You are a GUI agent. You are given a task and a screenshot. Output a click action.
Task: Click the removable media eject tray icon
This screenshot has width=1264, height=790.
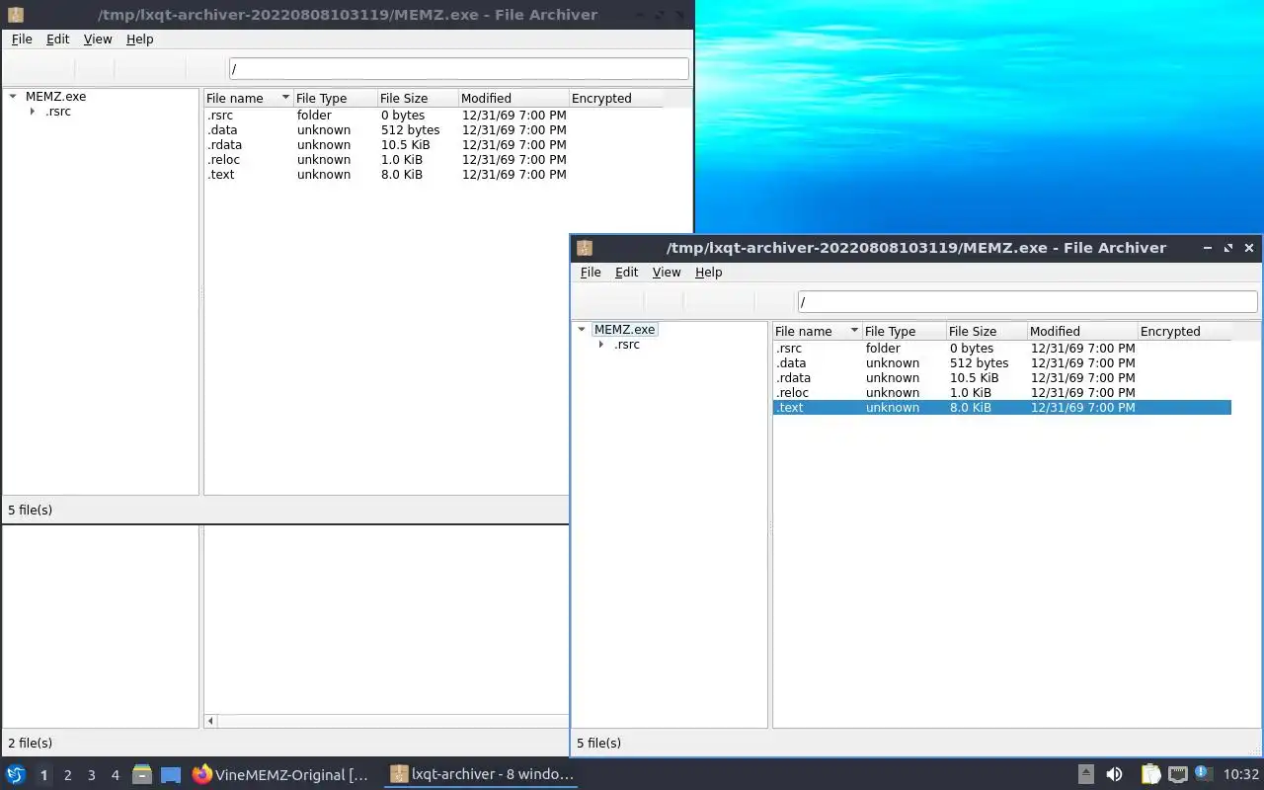pos(1085,774)
